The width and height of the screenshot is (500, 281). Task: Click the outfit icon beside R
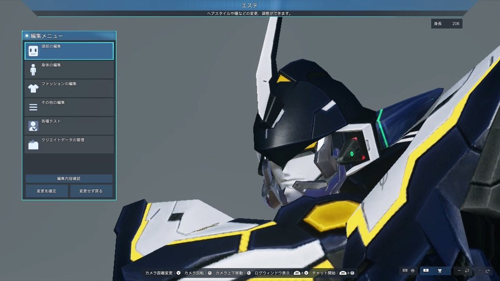439,271
